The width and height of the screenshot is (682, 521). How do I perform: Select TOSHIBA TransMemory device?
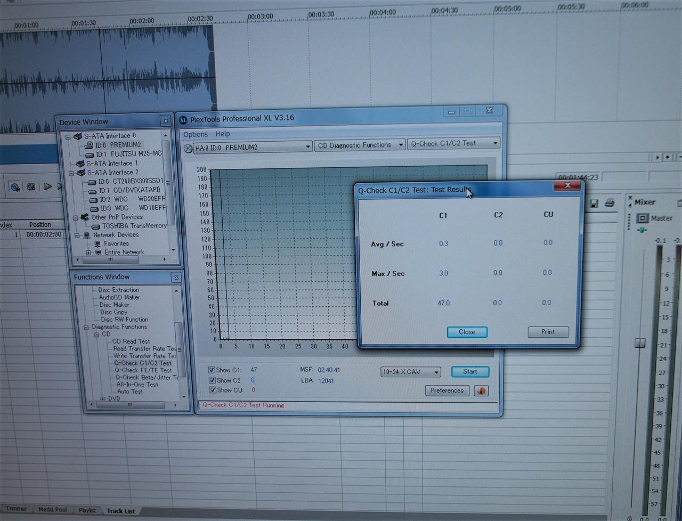(134, 226)
